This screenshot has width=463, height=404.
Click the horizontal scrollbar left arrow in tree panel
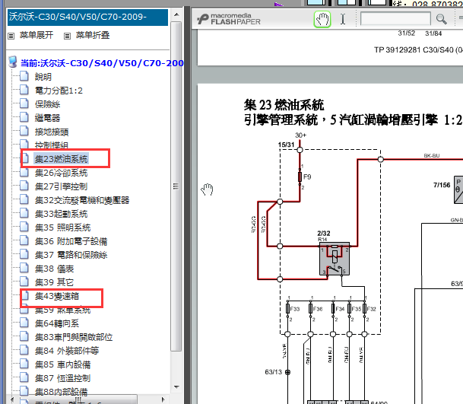pyautogui.click(x=12, y=399)
